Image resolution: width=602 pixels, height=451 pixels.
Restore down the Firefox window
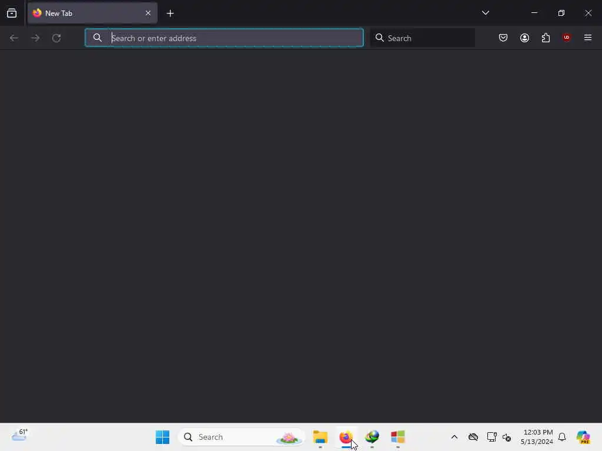[x=561, y=13]
